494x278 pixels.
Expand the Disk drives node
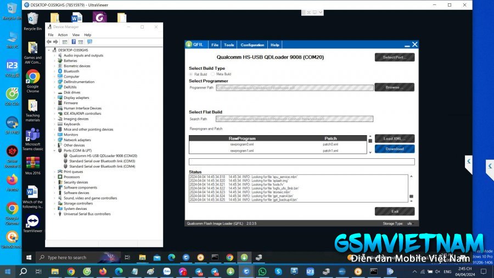pyautogui.click(x=54, y=92)
